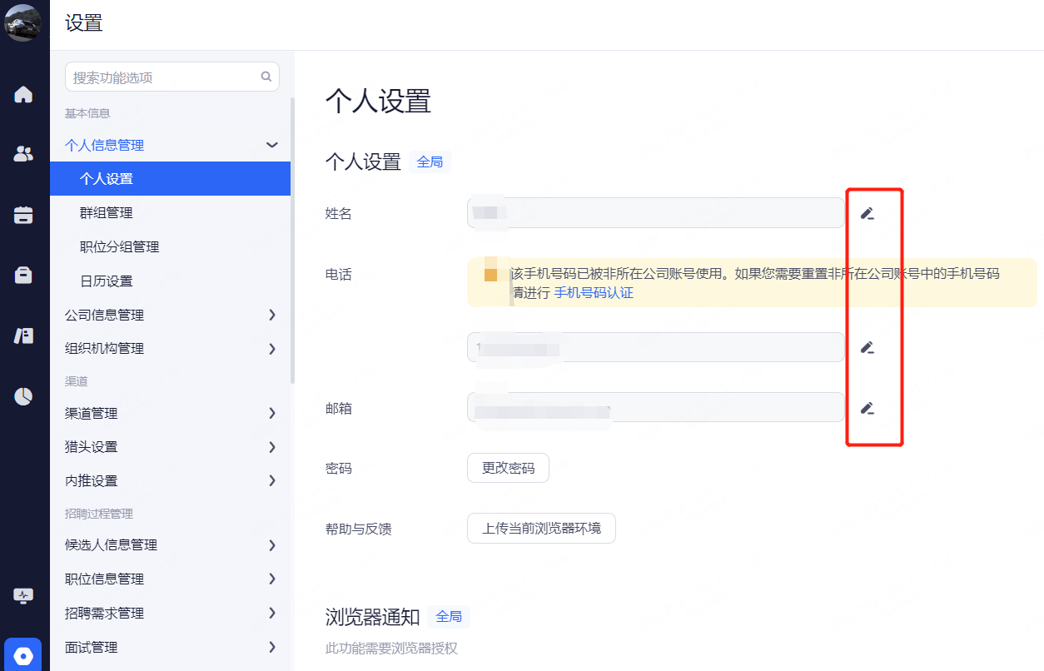
Task: Click the monitor activity icon
Action: pyautogui.click(x=23, y=596)
